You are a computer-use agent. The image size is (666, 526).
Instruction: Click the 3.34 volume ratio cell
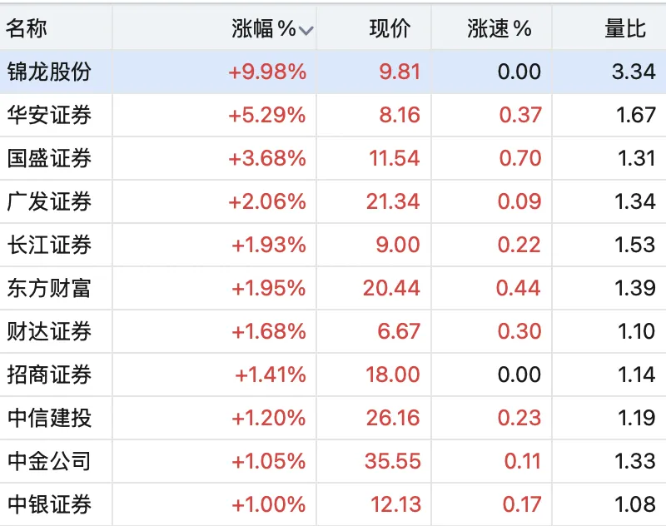click(634, 72)
